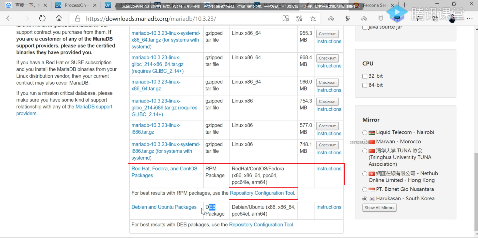Select PT. Biznet Gio Nusantara mirror

365,189
